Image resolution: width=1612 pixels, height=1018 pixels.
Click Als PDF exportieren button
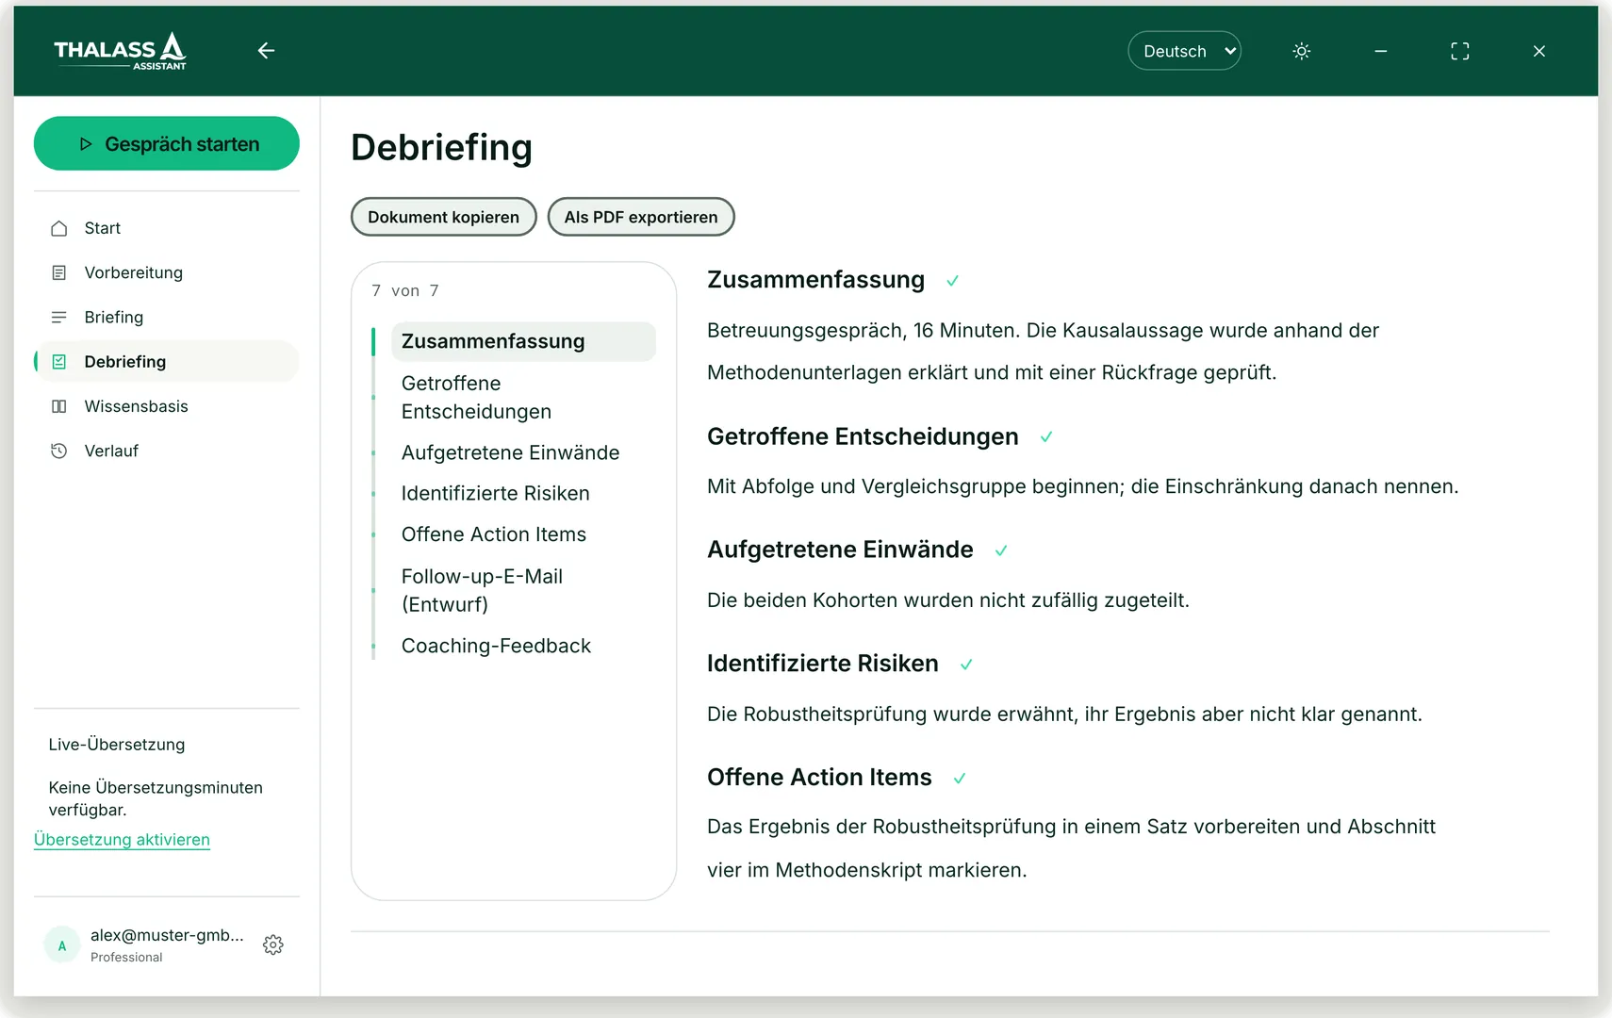tap(641, 217)
